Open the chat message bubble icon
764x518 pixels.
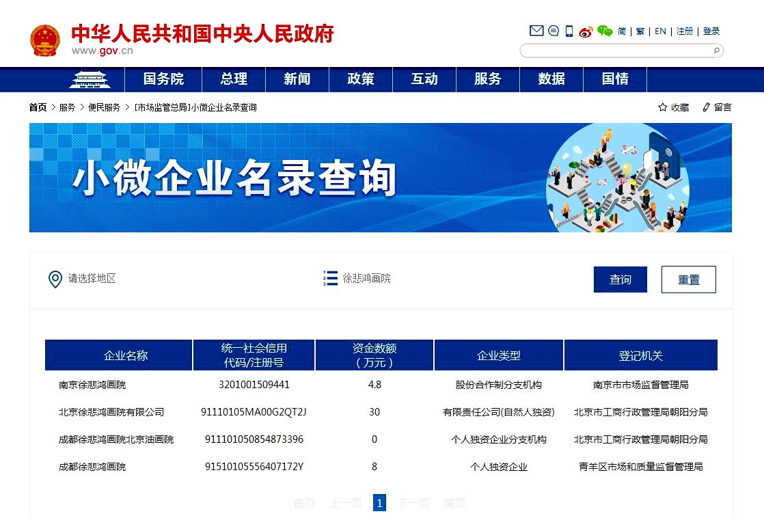click(554, 31)
